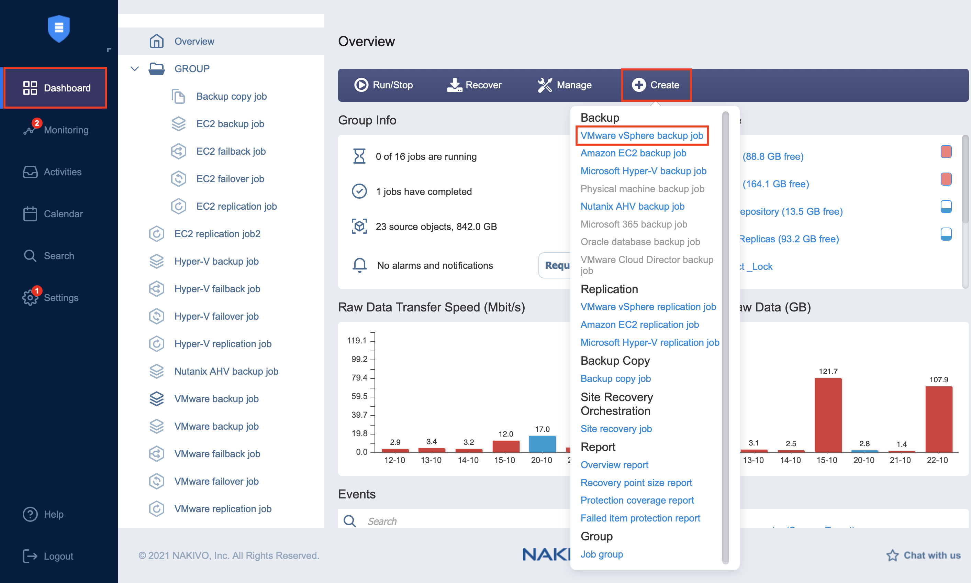Open the Monitoring section
The height and width of the screenshot is (583, 971).
coord(55,130)
